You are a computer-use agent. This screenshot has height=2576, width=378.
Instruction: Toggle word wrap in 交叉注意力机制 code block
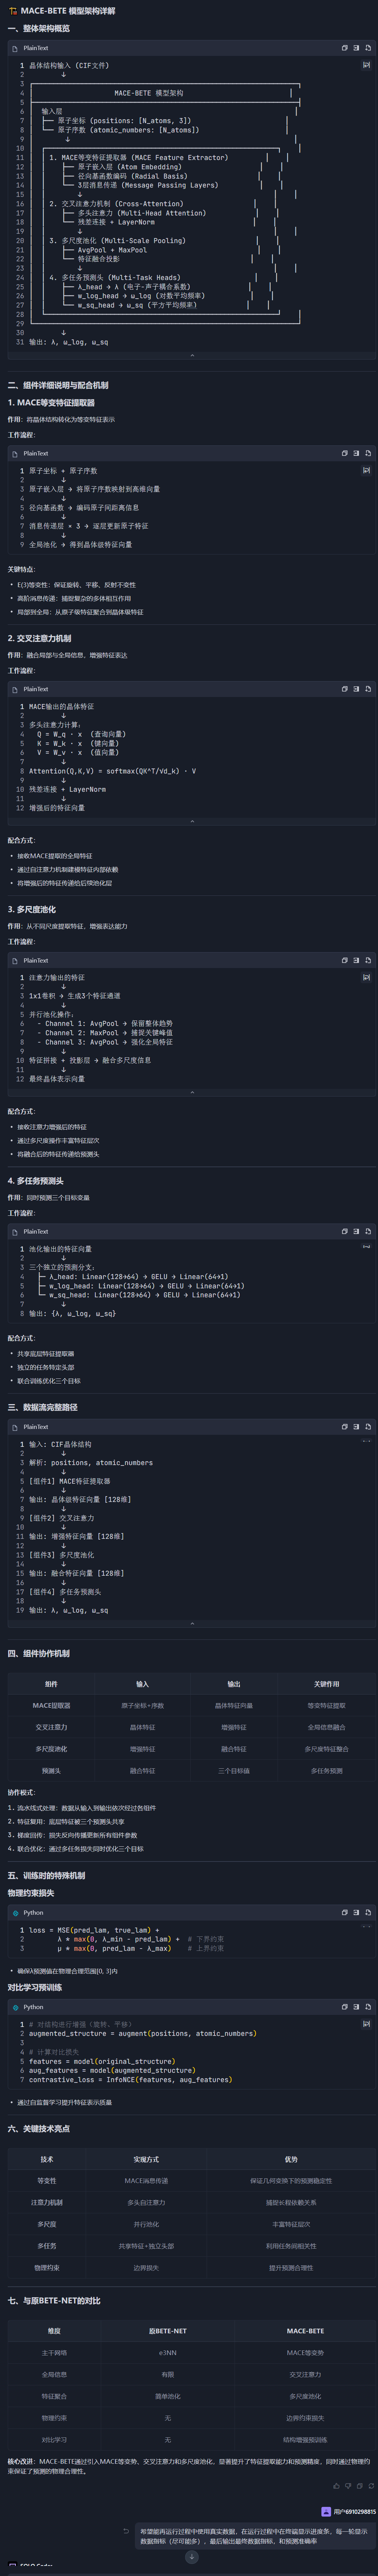point(366,706)
